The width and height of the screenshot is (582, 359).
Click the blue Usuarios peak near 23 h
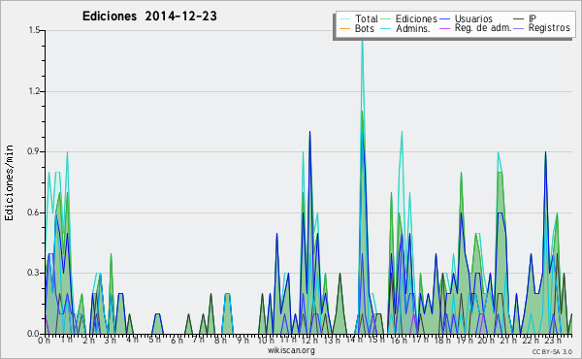[545, 152]
